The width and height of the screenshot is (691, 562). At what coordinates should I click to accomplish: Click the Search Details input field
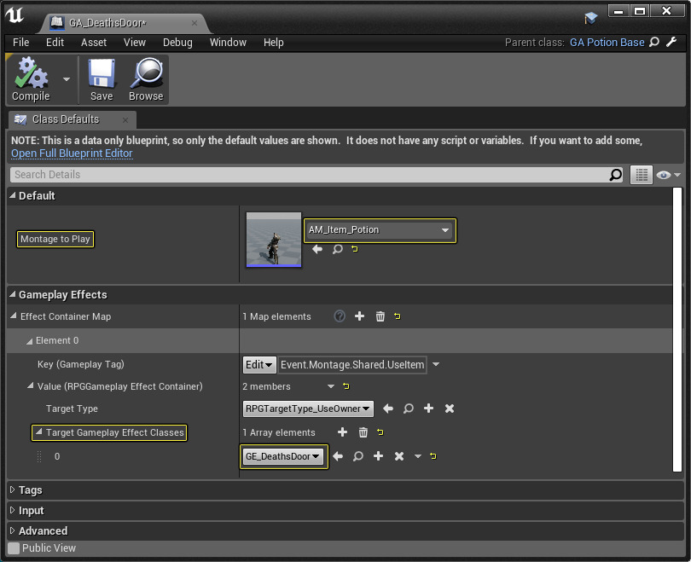pos(307,175)
